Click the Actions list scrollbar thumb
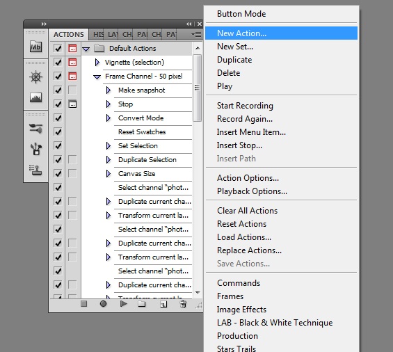 click(x=198, y=88)
